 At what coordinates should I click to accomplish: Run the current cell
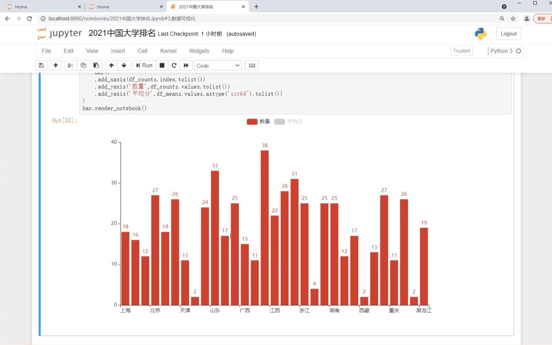coord(144,65)
